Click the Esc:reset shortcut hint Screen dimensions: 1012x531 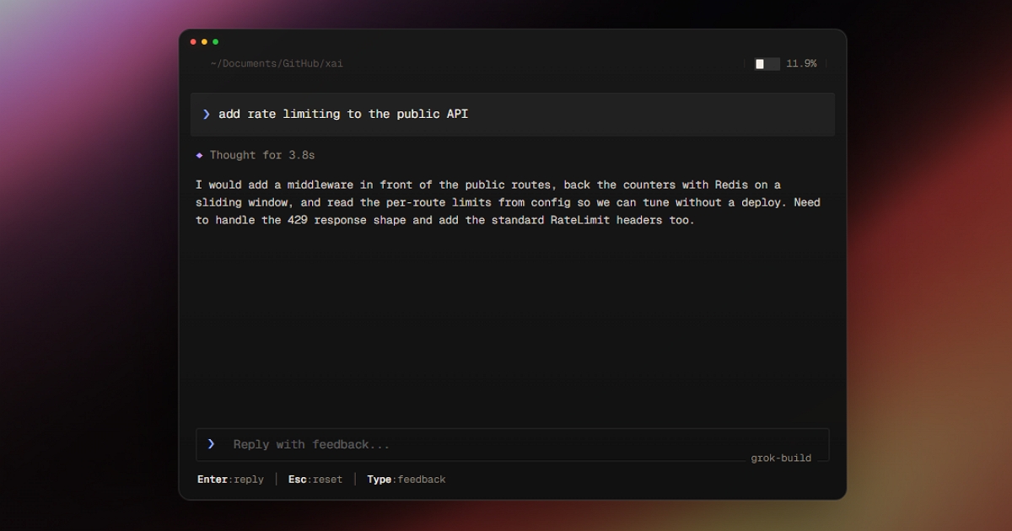315,480
